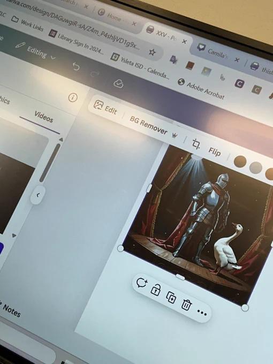Click the Flip button
The height and width of the screenshot is (364, 273).
tap(215, 152)
